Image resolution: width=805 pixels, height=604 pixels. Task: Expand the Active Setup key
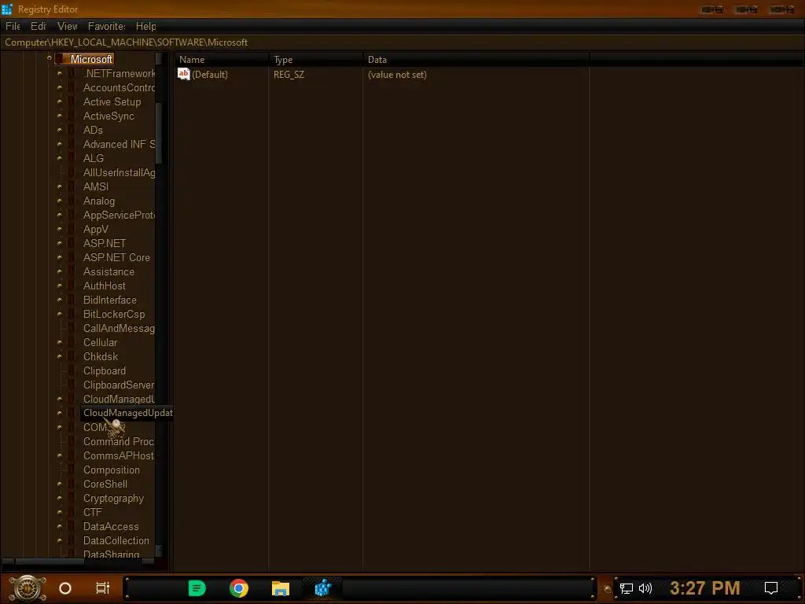point(60,101)
